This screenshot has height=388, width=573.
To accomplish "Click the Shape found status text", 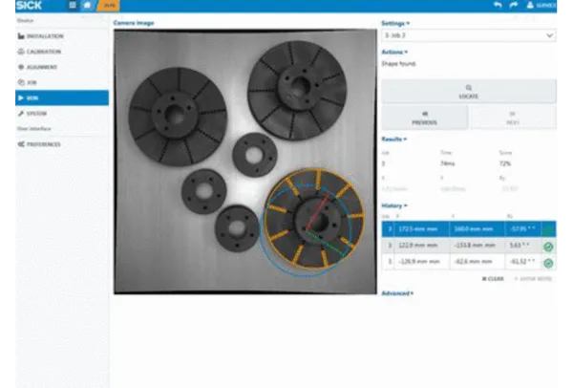I will (x=398, y=64).
